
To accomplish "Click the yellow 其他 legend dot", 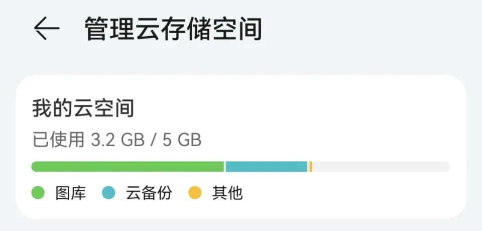I will tap(195, 193).
